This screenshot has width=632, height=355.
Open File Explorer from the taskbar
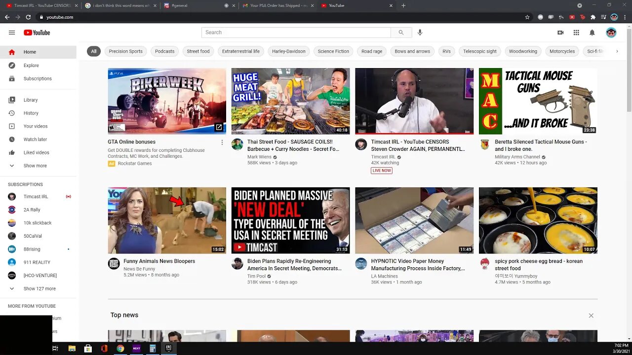pos(72,348)
